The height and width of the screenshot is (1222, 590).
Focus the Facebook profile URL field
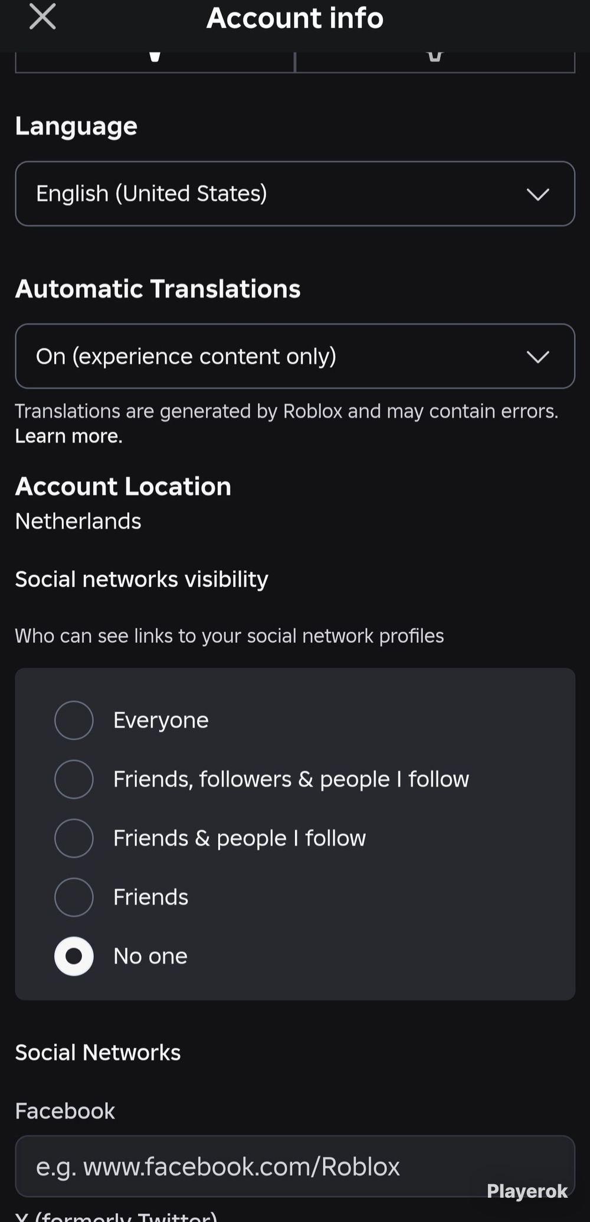coord(295,1167)
